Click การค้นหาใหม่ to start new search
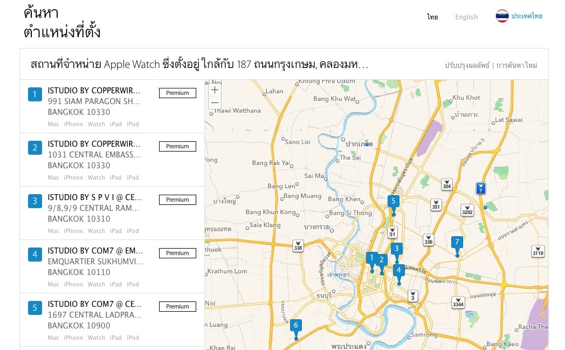Viewport: 565px width, 350px height. 516,65
